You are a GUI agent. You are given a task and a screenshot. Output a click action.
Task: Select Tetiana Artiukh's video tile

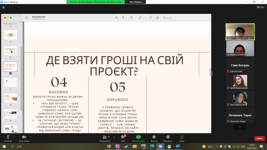[x=240, y=48]
